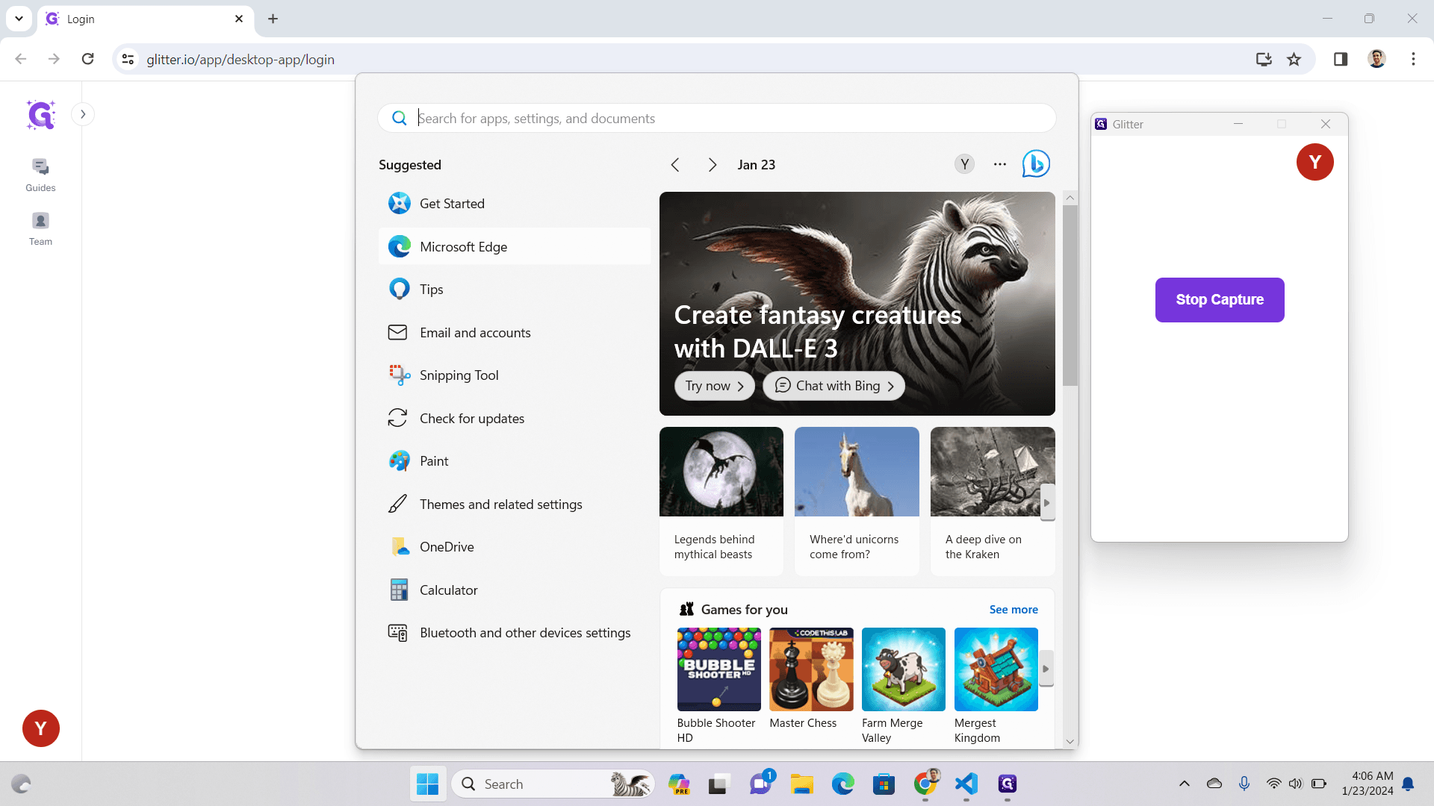Open Farm Merge Valley game
Image resolution: width=1434 pixels, height=806 pixels.
click(904, 686)
